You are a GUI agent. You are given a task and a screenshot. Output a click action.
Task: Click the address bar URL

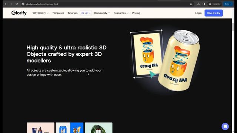point(42,4)
